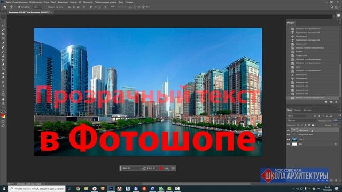342x192 pixels.
Task: Click the 'Фон' layer thumbnail
Action: click(294, 144)
